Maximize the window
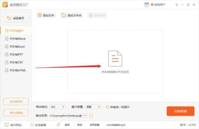This screenshot has height=129, width=199. (x=188, y=5)
